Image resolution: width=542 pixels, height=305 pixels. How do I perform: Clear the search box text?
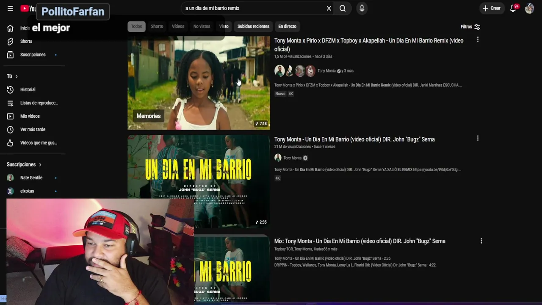[329, 8]
